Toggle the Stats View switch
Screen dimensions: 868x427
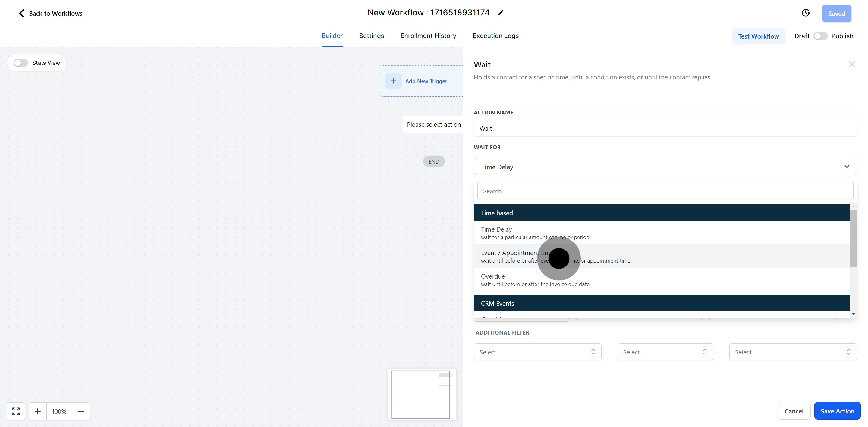coord(20,63)
